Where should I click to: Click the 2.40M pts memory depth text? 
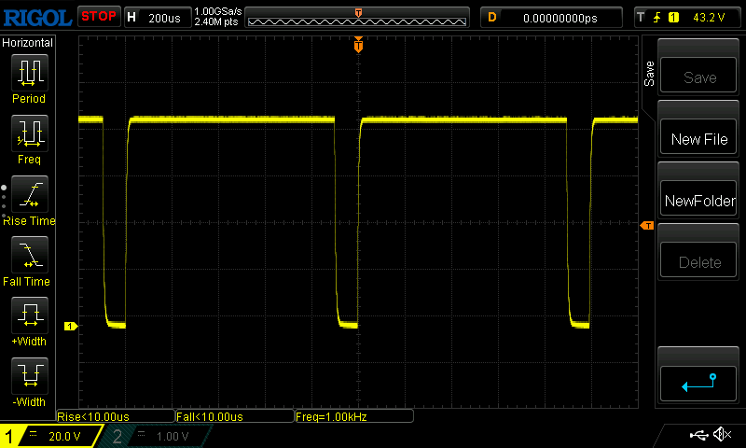pos(216,21)
